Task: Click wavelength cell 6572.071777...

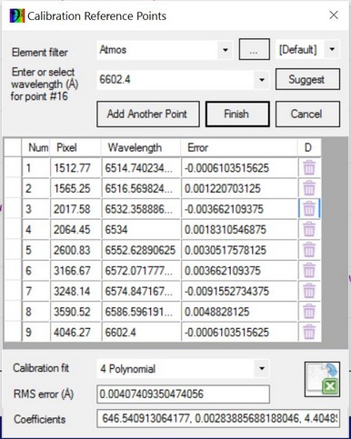Action: 141,271
